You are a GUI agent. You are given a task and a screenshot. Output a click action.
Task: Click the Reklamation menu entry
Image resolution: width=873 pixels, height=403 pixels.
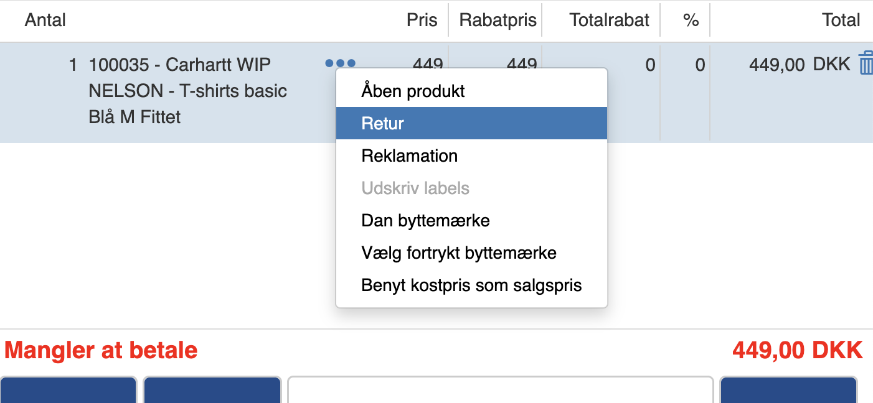[409, 155]
